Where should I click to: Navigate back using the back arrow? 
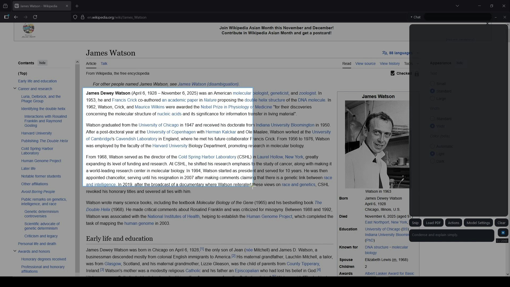pyautogui.click(x=16, y=17)
